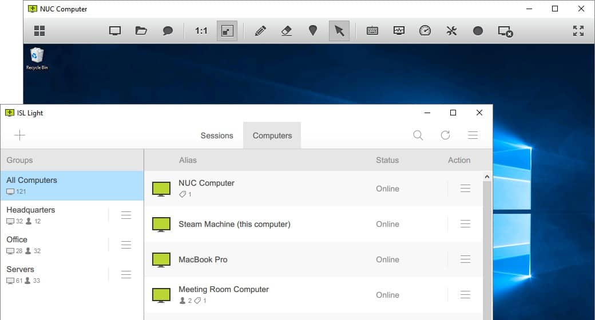Open action menu for Steam Machine row
The image size is (595, 320).
(465, 223)
